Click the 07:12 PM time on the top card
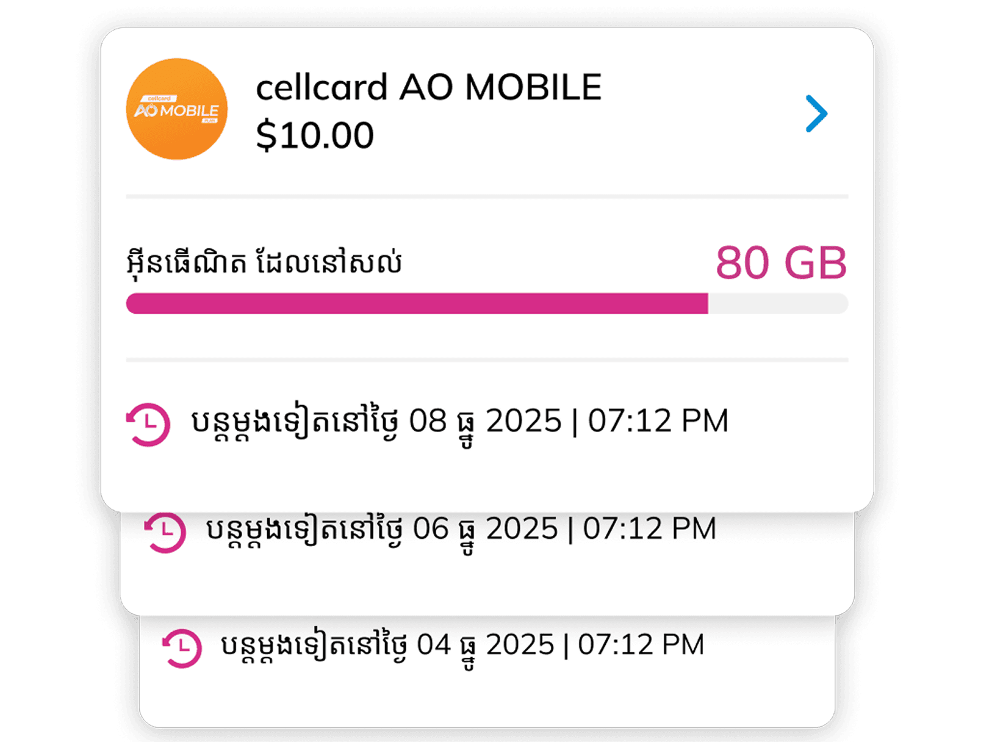The height and width of the screenshot is (742, 1003). (658, 421)
